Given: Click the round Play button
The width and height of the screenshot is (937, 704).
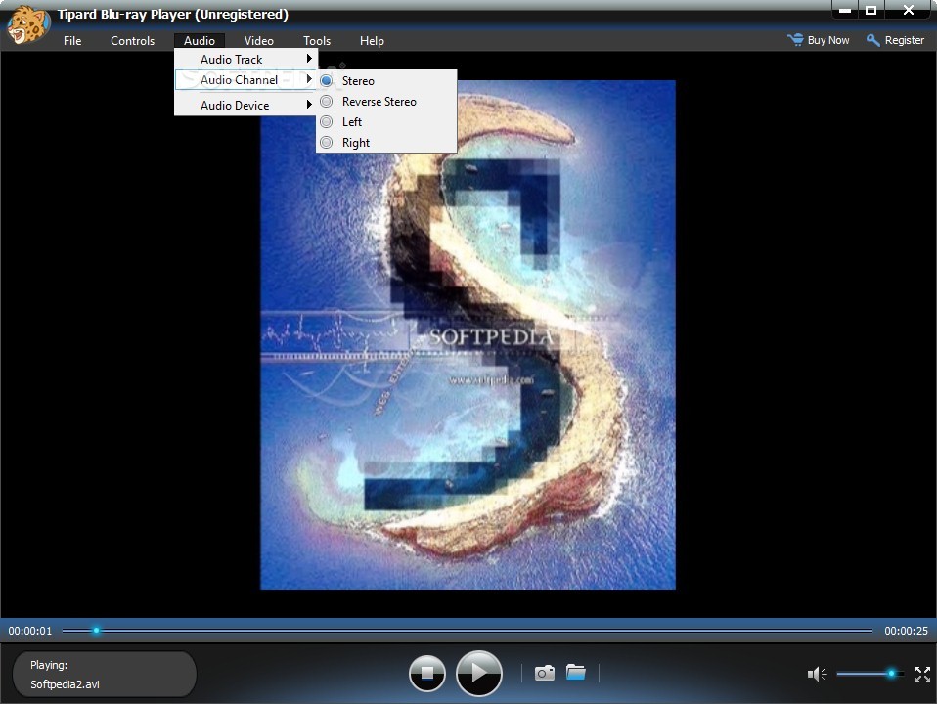Looking at the screenshot, I should tap(478, 674).
